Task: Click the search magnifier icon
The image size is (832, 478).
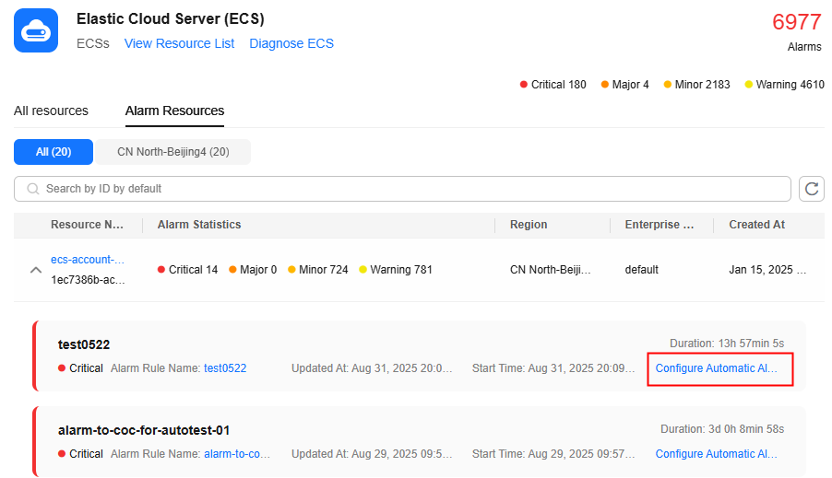Action: coord(33,189)
